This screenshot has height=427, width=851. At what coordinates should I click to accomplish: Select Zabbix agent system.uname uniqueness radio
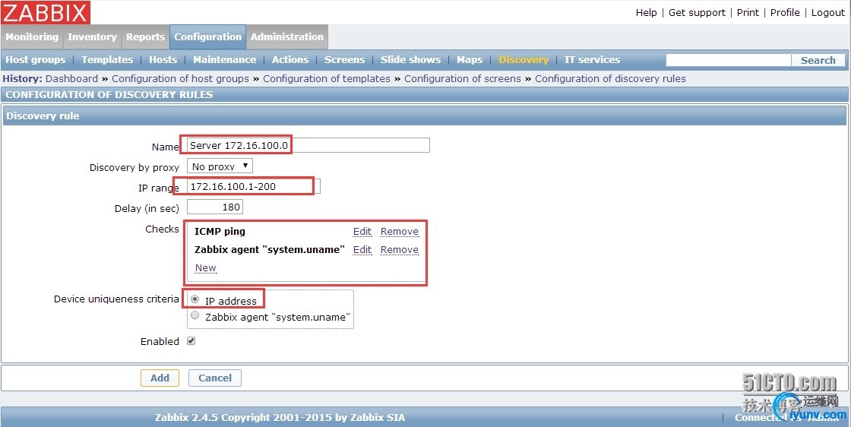195,316
